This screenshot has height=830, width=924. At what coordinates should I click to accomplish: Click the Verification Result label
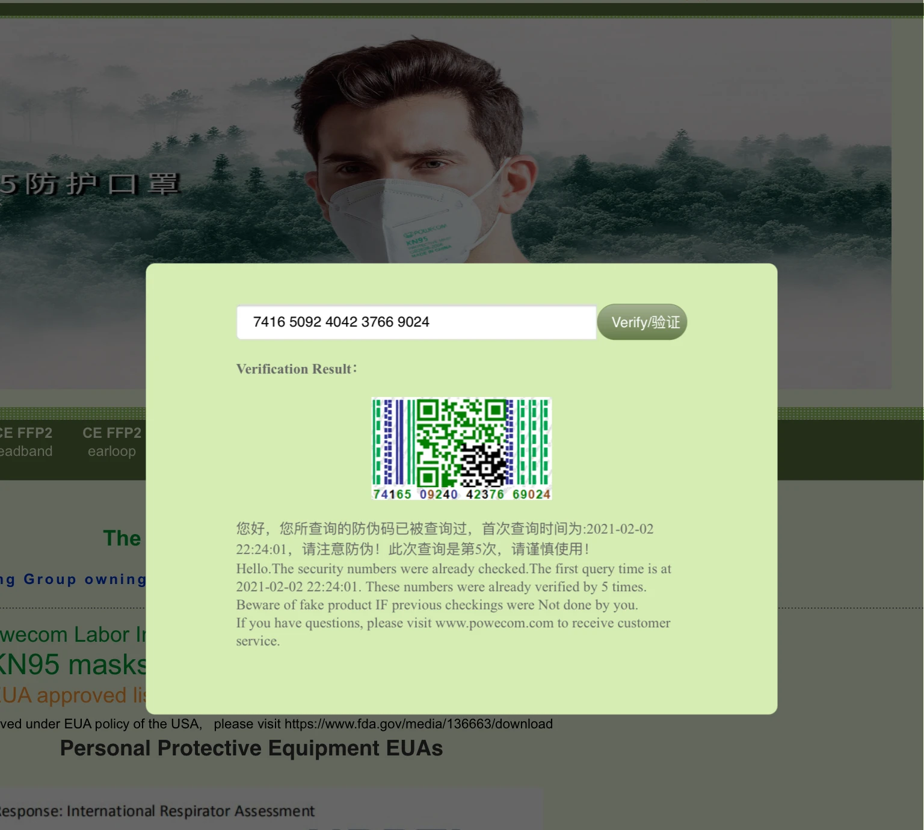[297, 369]
